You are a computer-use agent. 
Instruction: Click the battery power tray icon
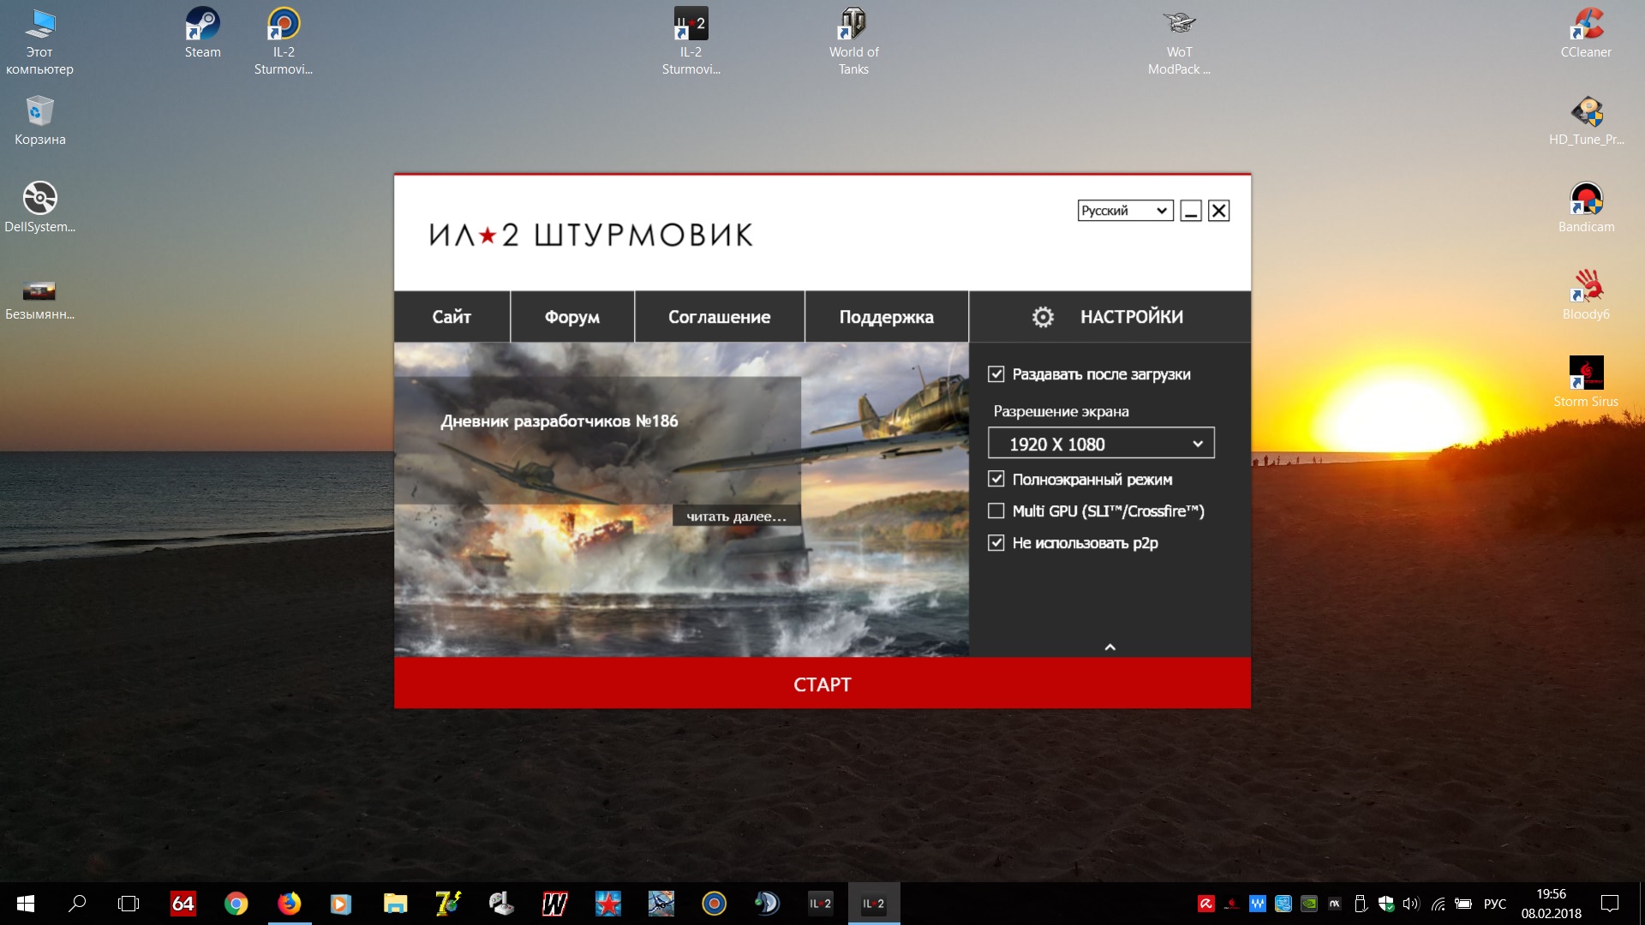1463,904
